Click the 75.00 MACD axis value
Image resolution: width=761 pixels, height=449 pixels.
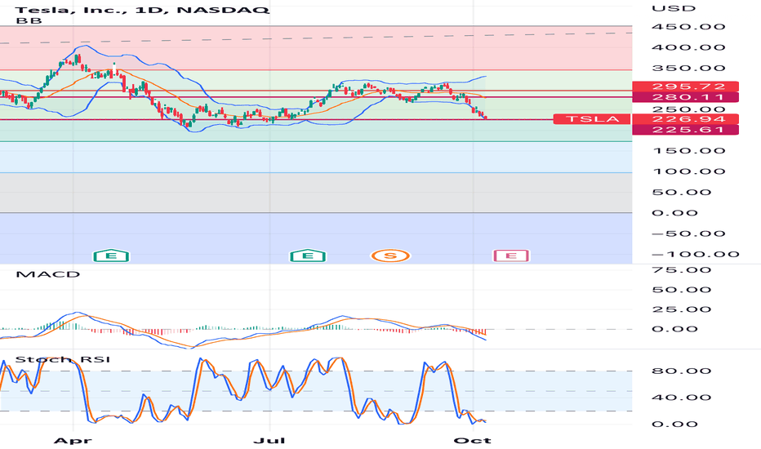(x=682, y=270)
